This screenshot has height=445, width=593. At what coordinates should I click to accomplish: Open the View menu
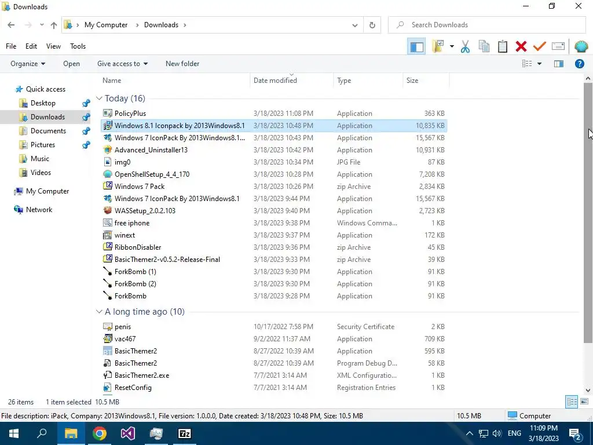(53, 46)
